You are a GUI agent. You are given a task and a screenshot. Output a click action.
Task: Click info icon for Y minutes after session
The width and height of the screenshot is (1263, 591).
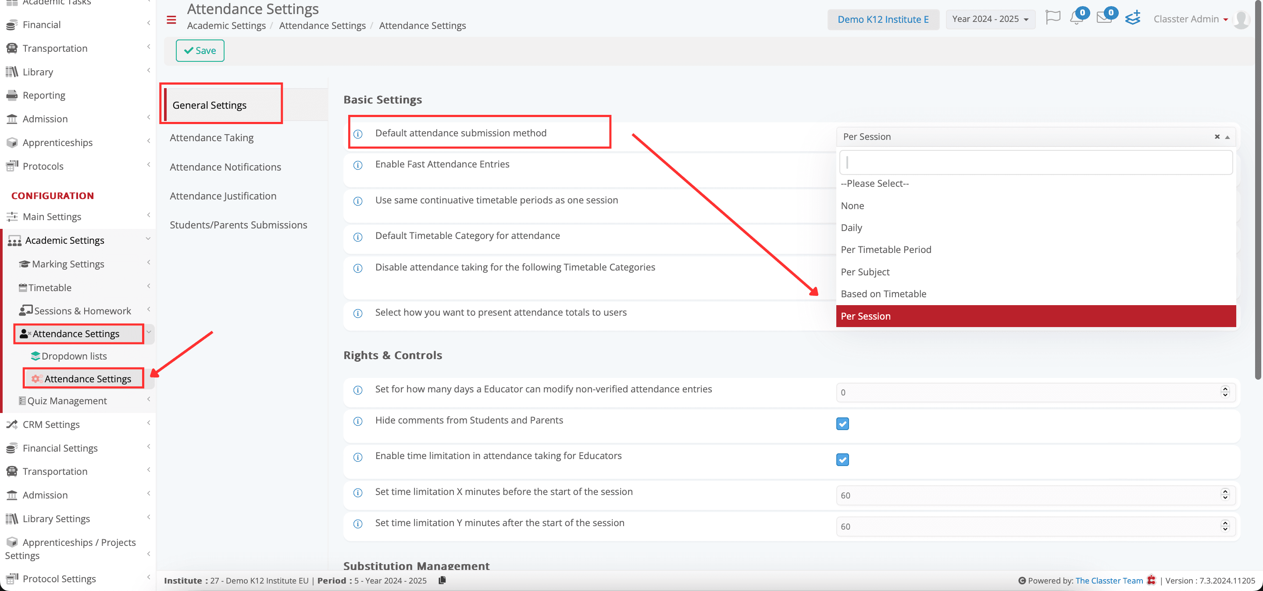pyautogui.click(x=358, y=523)
